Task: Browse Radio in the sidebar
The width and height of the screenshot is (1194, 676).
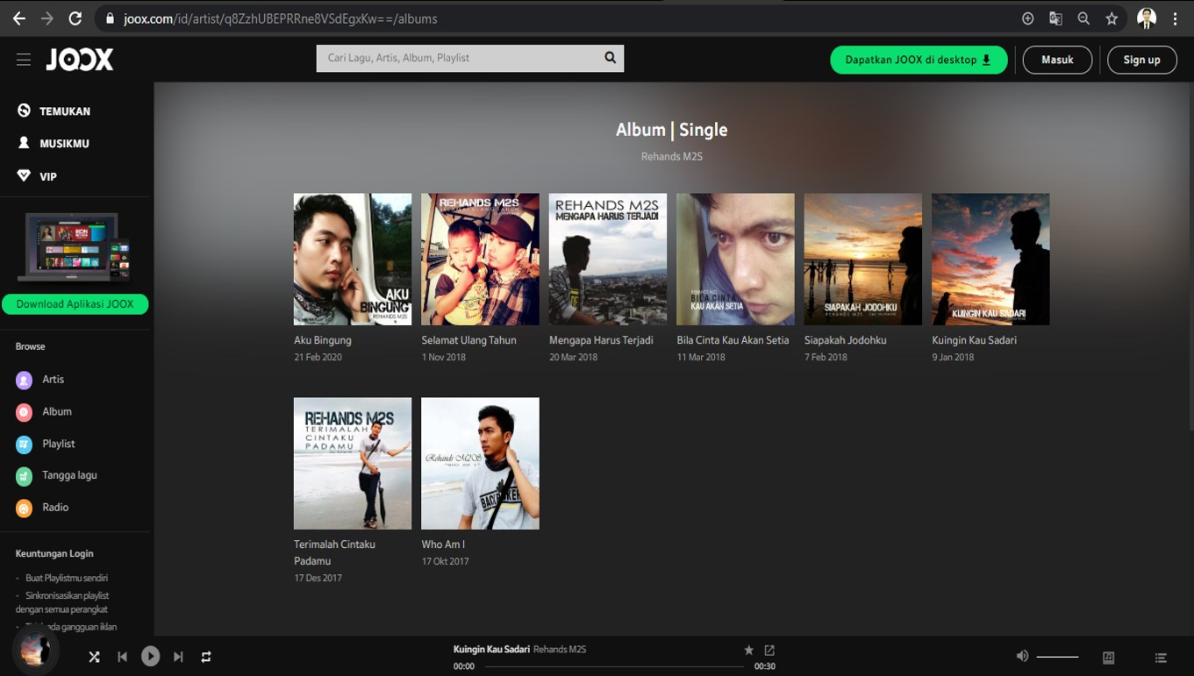Action: pos(42,508)
